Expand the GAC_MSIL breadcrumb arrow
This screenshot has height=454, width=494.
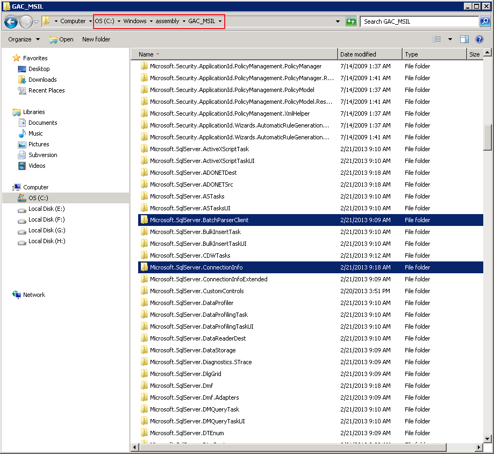point(220,21)
